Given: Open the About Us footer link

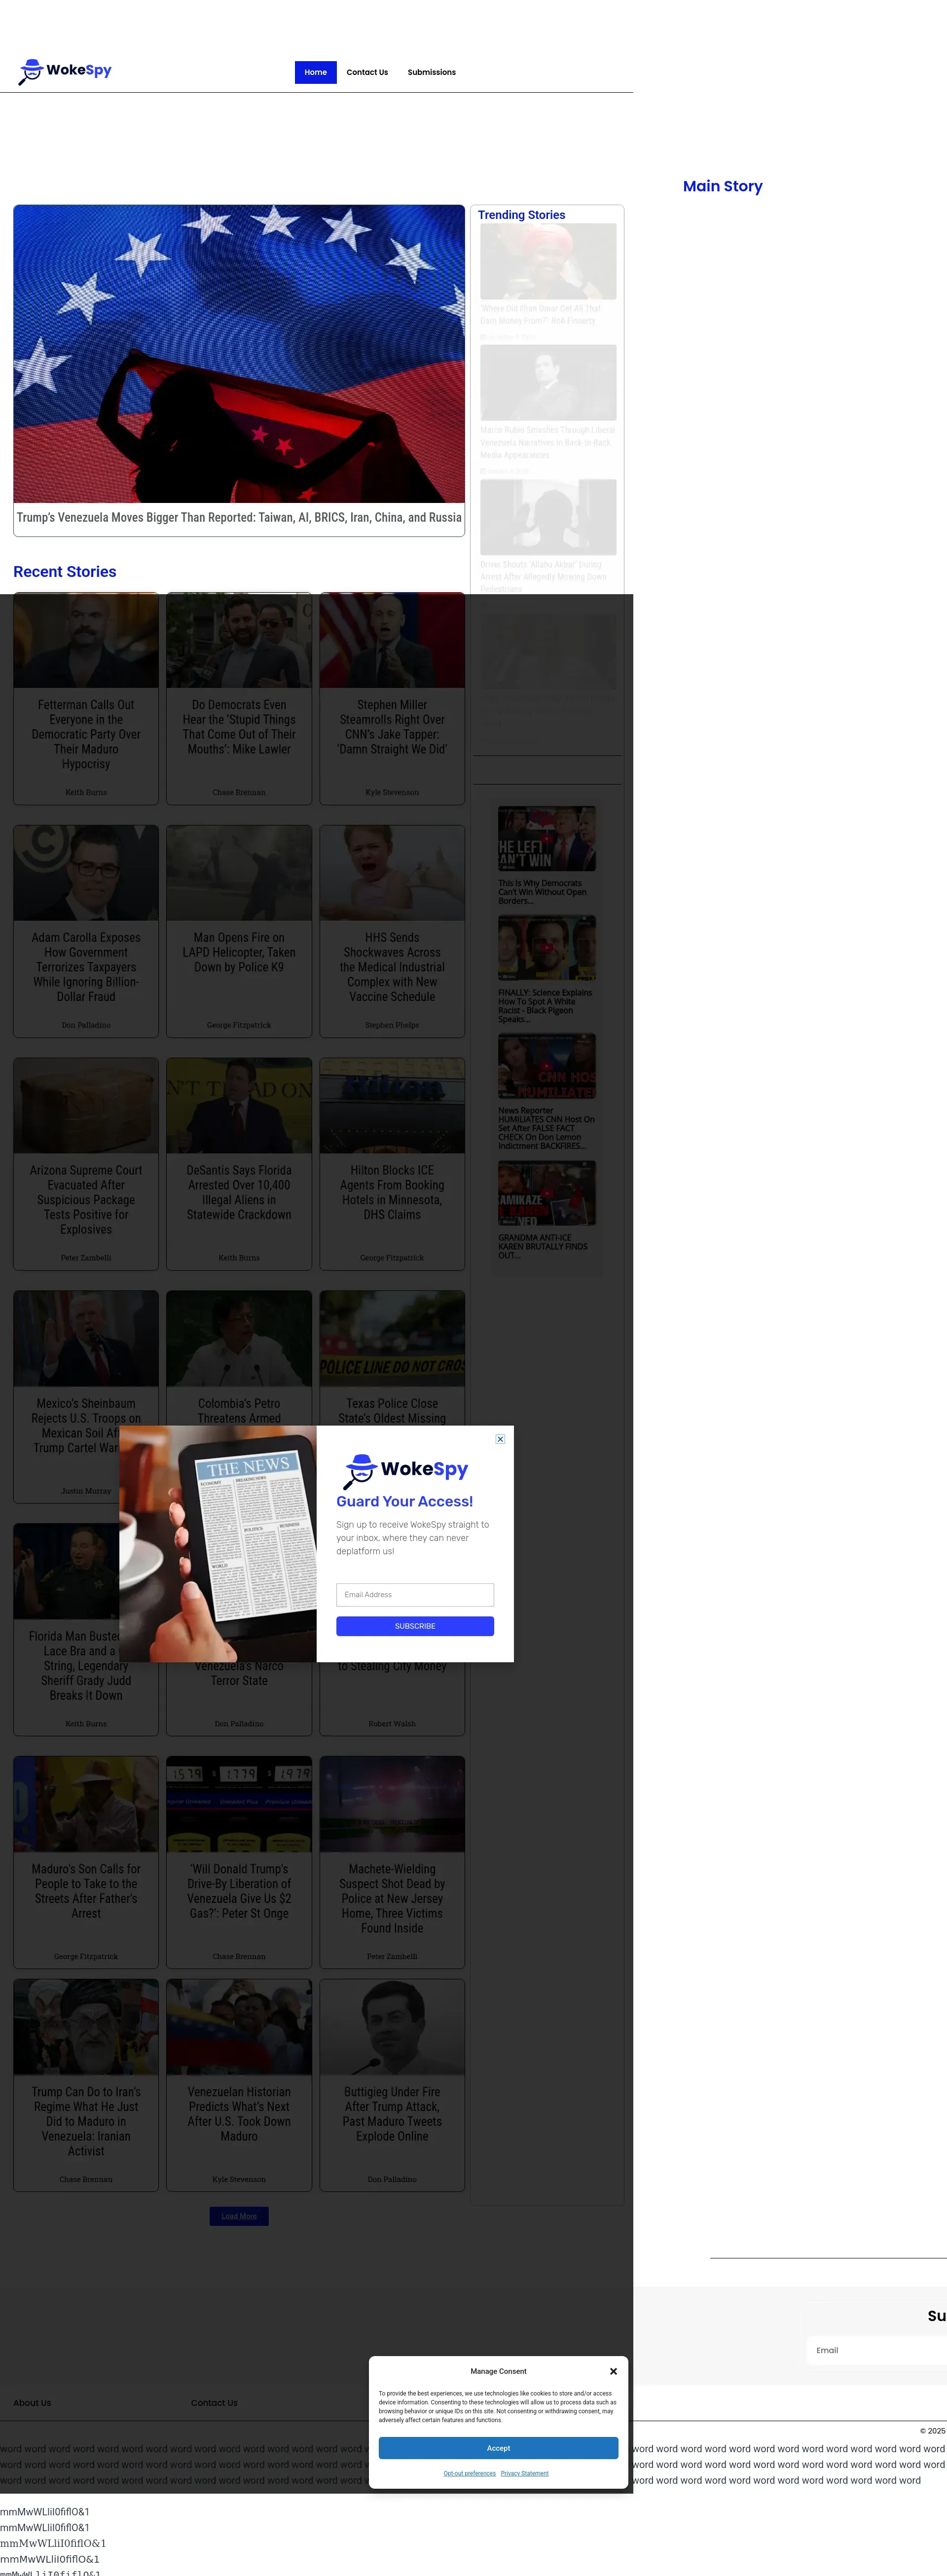Looking at the screenshot, I should click(32, 2402).
